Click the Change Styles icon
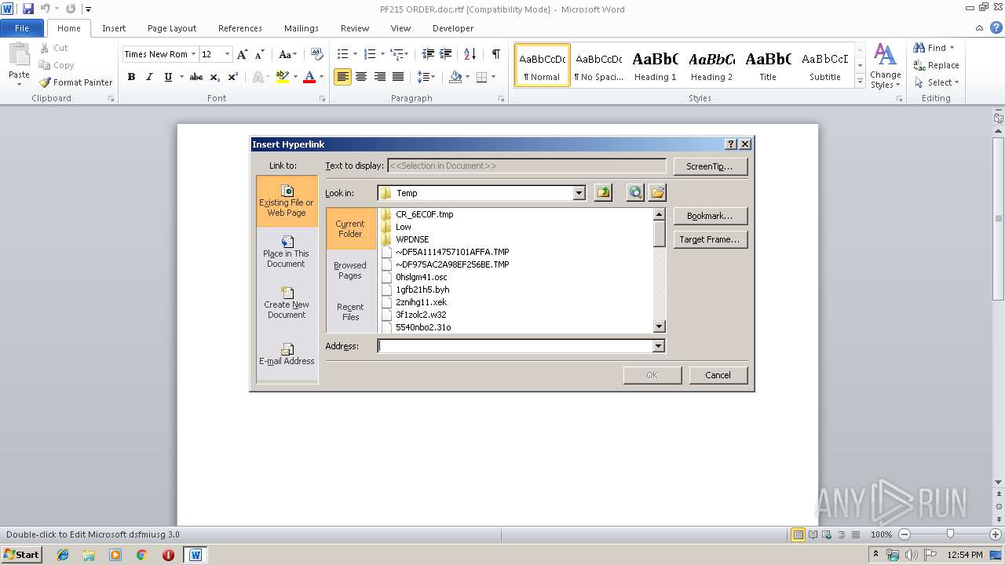Screen dimensions: 1005x565 pos(885,66)
